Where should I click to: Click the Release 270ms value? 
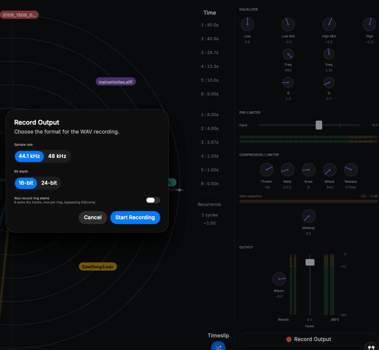click(x=351, y=187)
